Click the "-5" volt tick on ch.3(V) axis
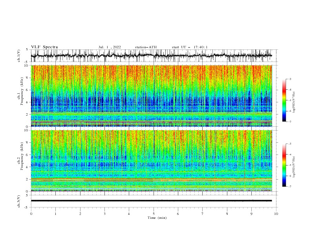This screenshot has width=311, height=240. click(27, 207)
